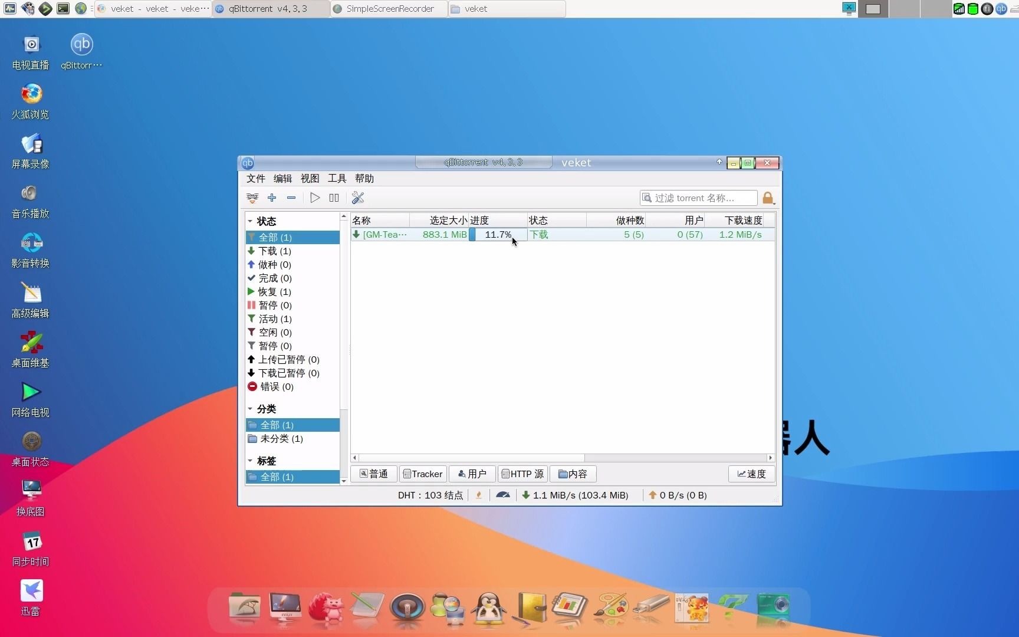Switch to veket file manager taskbar window

(x=507, y=9)
